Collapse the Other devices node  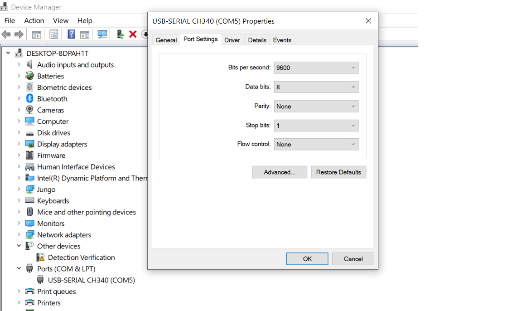19,246
